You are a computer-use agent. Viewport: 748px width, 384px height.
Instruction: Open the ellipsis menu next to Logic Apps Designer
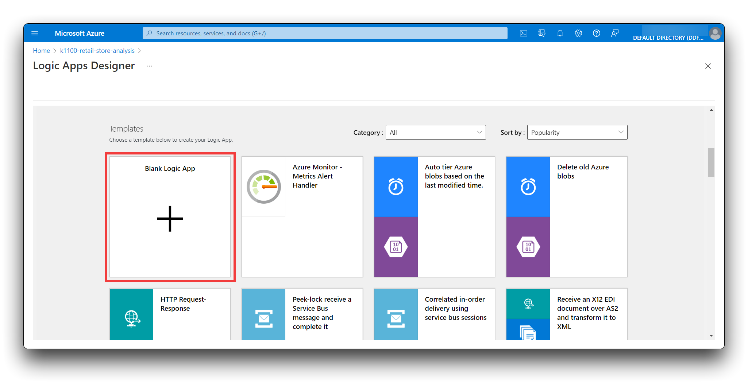coord(149,66)
